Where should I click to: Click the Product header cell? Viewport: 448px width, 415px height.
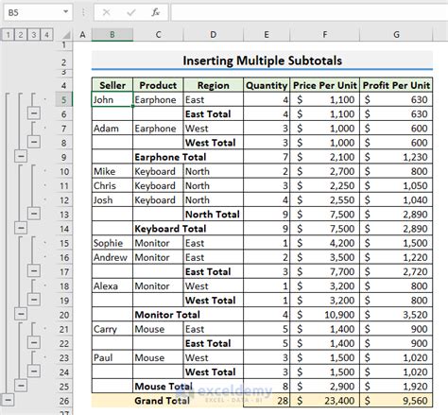[158, 85]
